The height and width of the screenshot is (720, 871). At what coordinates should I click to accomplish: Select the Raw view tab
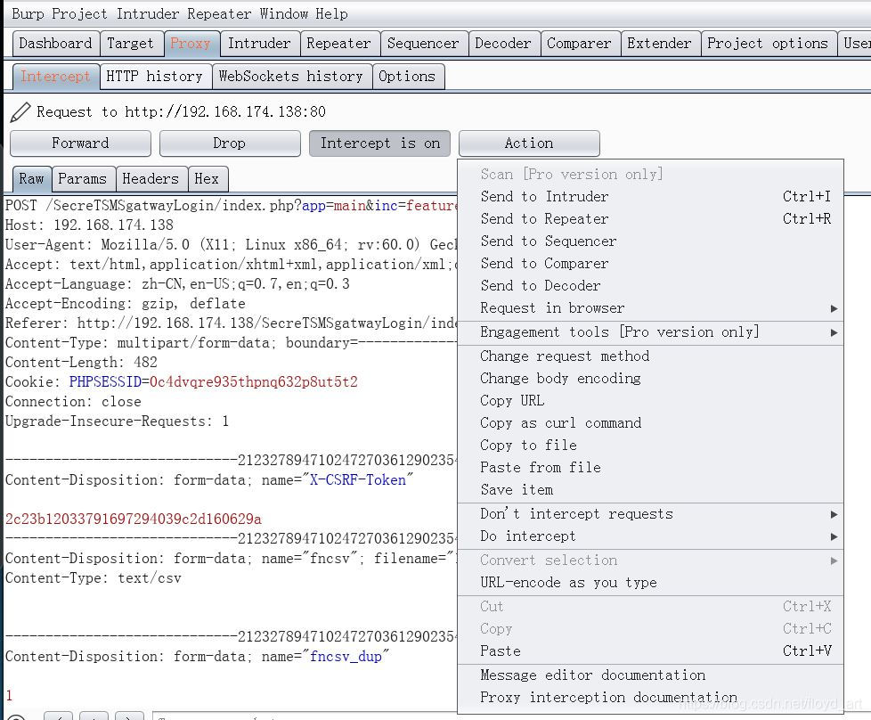tap(32, 179)
